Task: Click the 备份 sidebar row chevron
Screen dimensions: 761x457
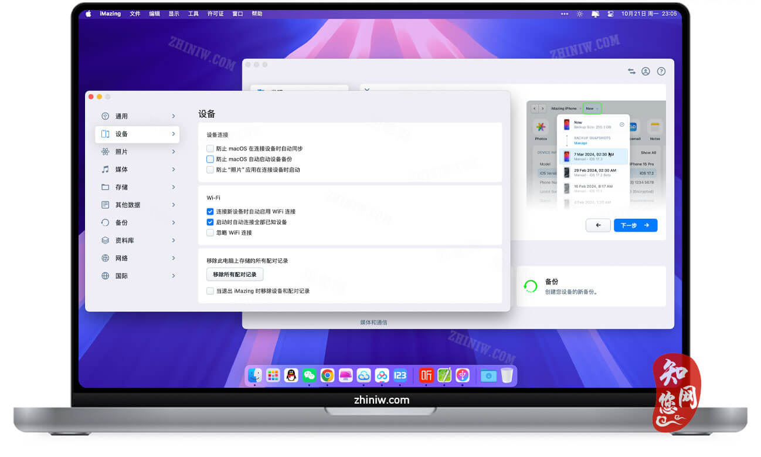Action: coord(174,222)
